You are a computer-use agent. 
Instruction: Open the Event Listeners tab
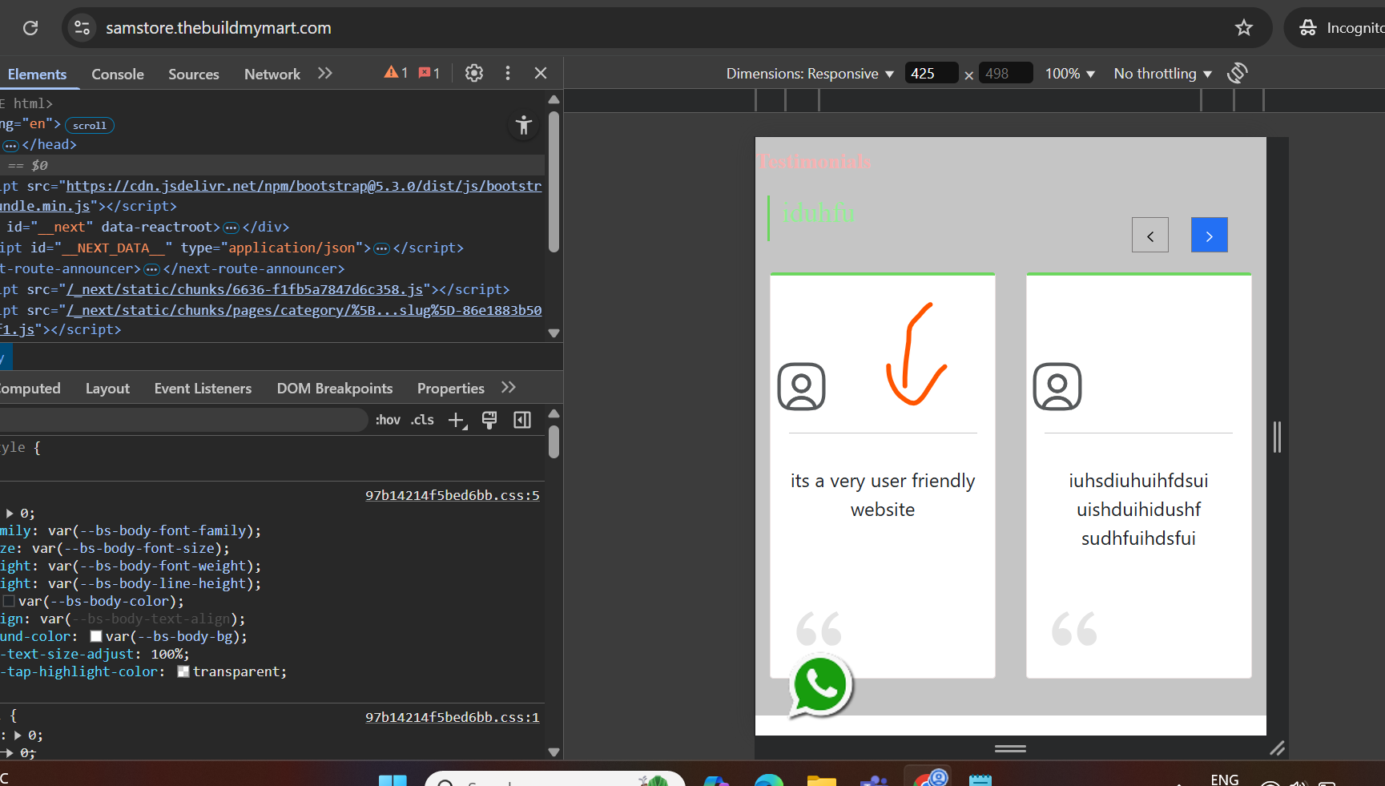point(203,389)
